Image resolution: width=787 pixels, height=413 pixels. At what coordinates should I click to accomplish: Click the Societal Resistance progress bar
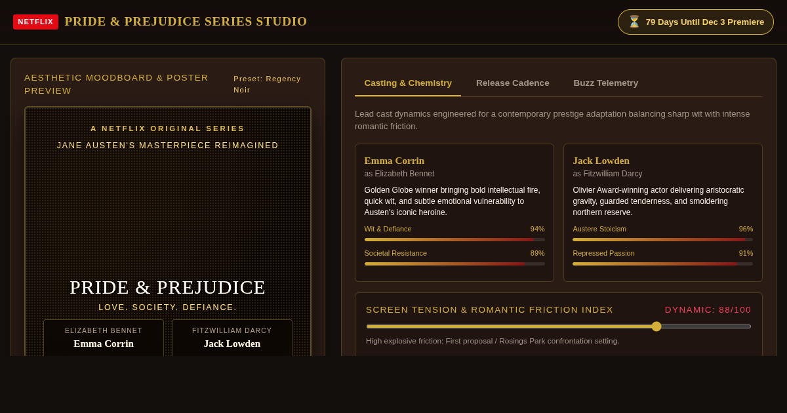454,264
